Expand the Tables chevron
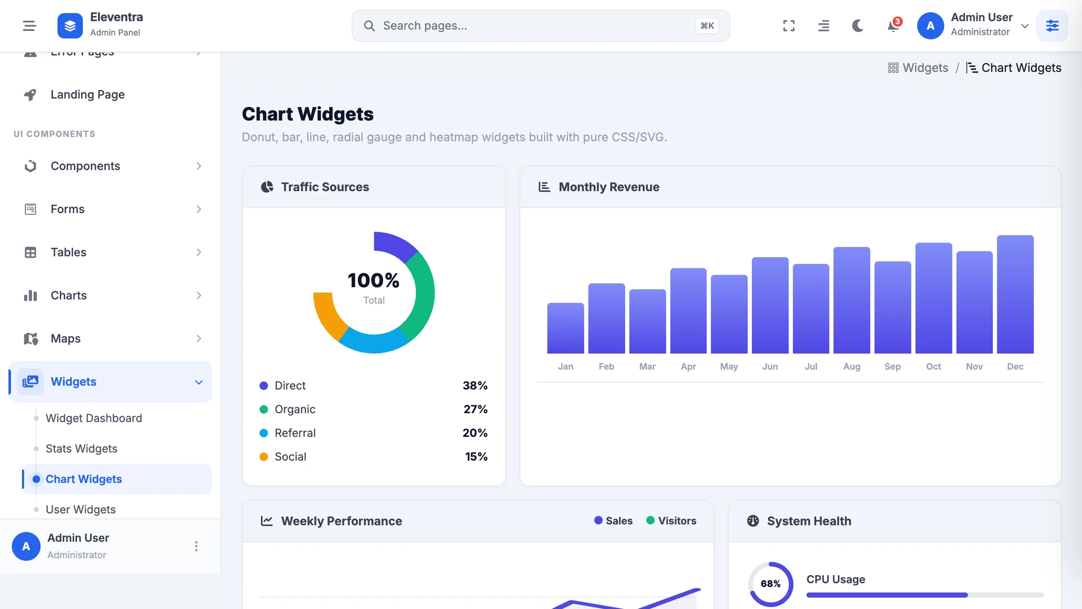Viewport: 1082px width, 609px height. [198, 252]
